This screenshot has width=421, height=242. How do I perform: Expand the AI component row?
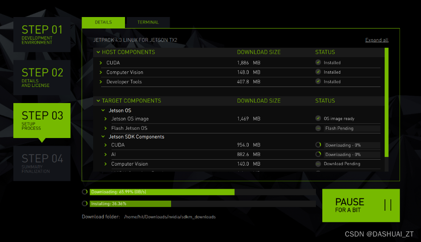tap(106, 155)
